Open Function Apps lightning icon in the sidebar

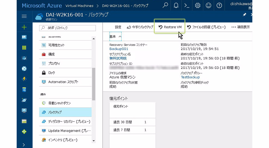24,79
